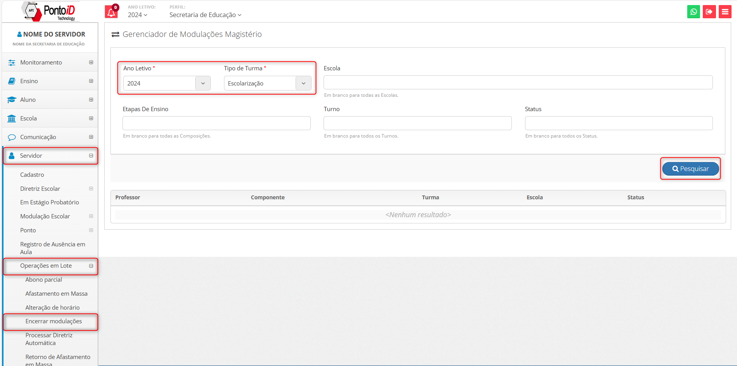
Task: Collapse the Operações em Lote submenu
Action: (x=91, y=266)
